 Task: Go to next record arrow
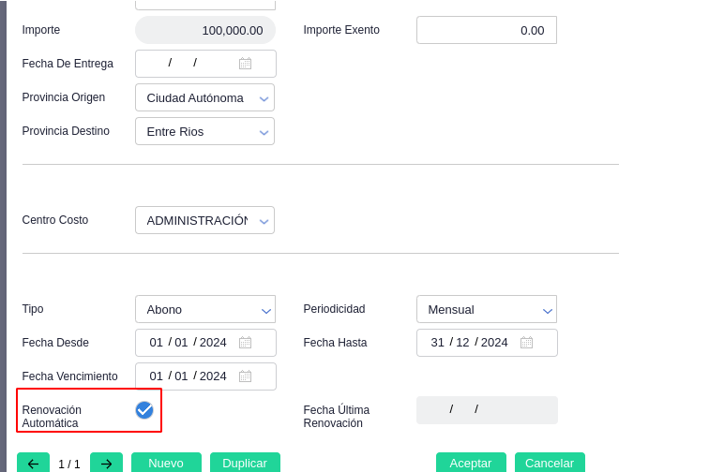point(106,464)
